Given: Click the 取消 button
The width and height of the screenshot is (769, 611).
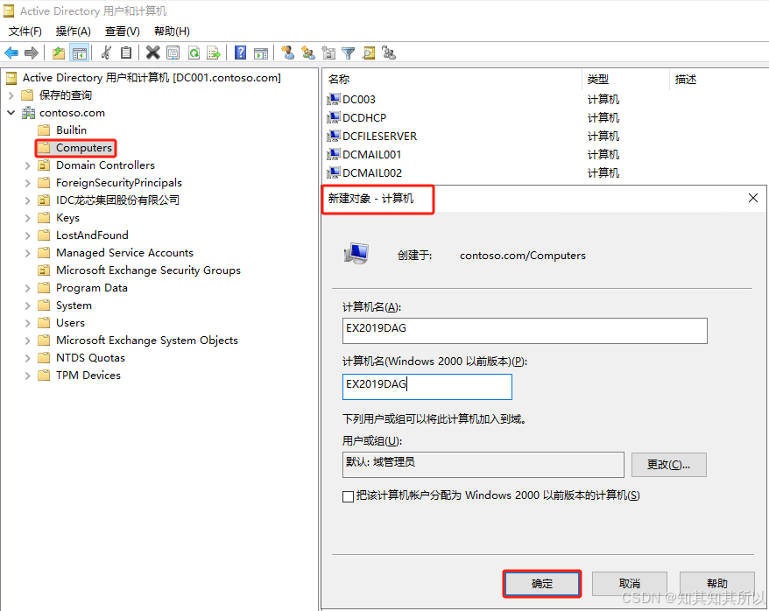Looking at the screenshot, I should click(x=629, y=584).
